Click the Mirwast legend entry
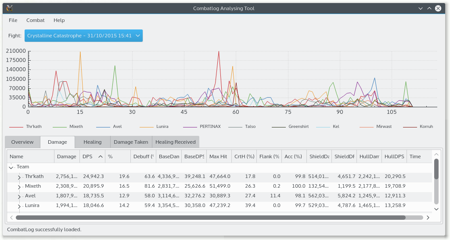 click(x=375, y=127)
